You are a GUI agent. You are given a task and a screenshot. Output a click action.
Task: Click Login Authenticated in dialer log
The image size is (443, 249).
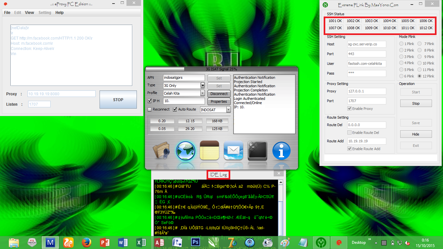tap(249, 99)
